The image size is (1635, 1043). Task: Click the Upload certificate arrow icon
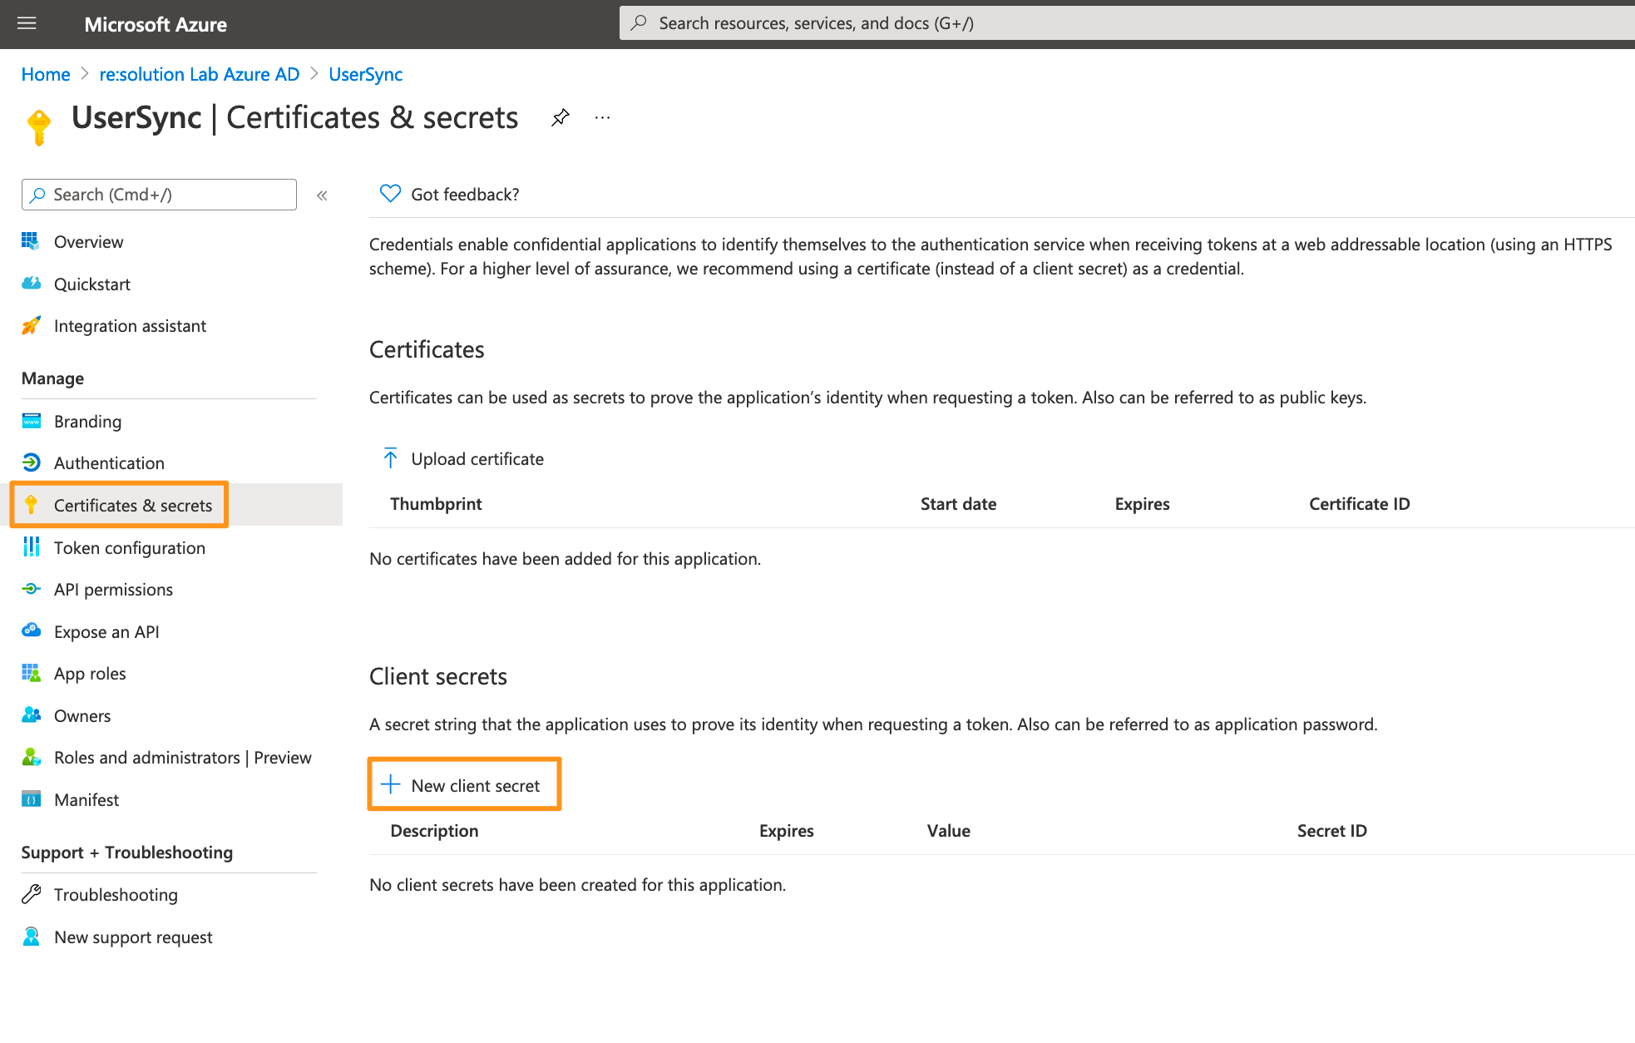coord(390,457)
